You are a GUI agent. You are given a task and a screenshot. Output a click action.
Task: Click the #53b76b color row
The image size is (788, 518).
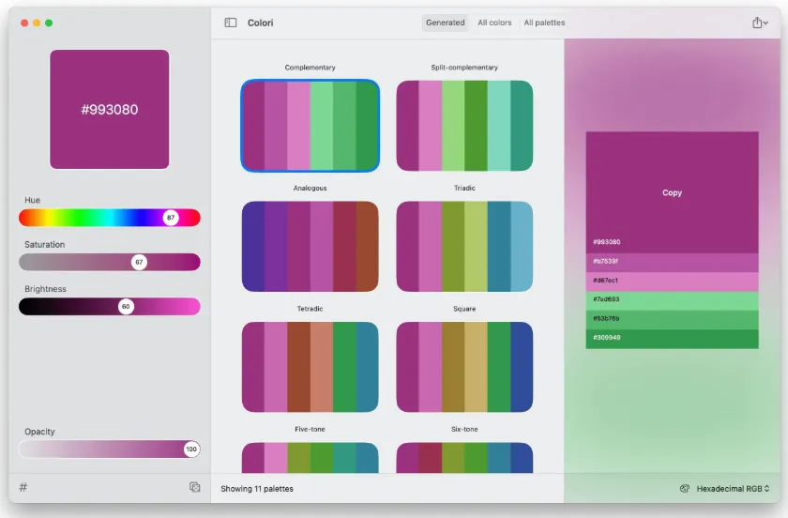pos(672,320)
